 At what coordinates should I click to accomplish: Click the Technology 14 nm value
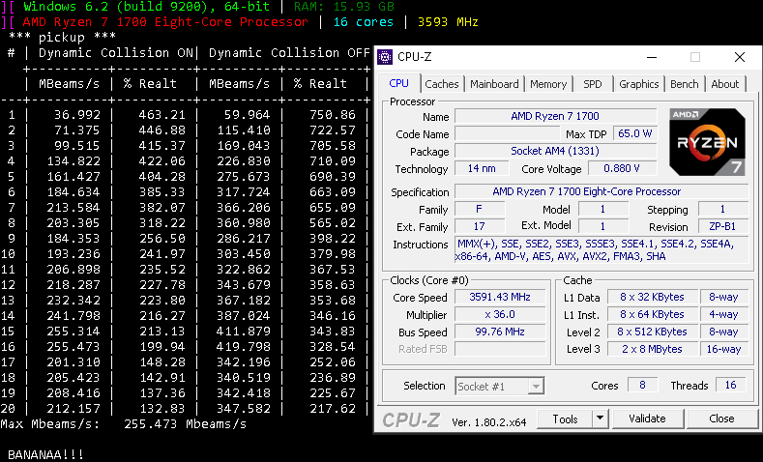tap(482, 169)
